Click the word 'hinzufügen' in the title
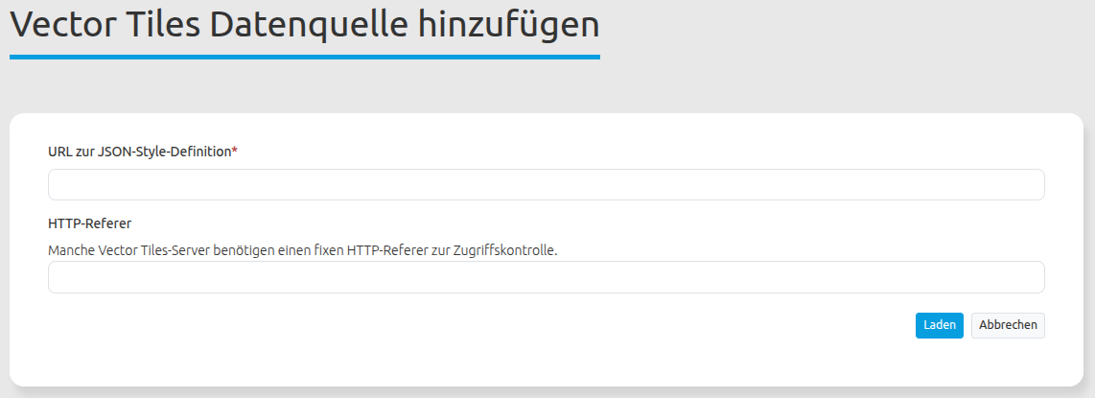Image resolution: width=1095 pixels, height=398 pixels. coord(509,26)
